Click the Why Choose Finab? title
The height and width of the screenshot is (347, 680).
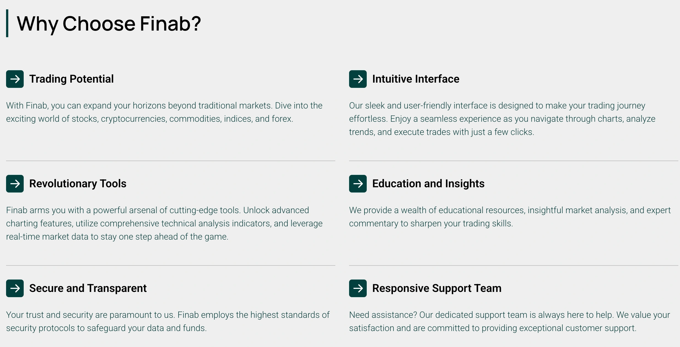pos(109,24)
